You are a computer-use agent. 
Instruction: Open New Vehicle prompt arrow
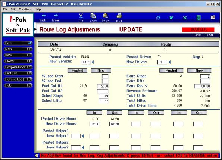pyautogui.click(x=93, y=62)
